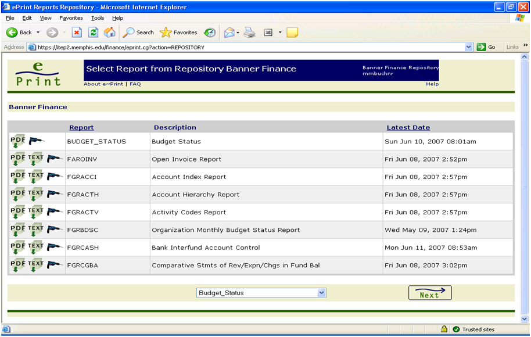This screenshot has width=531, height=337.
Task: Download TEXT version of FGRACTV report
Action: 36,212
